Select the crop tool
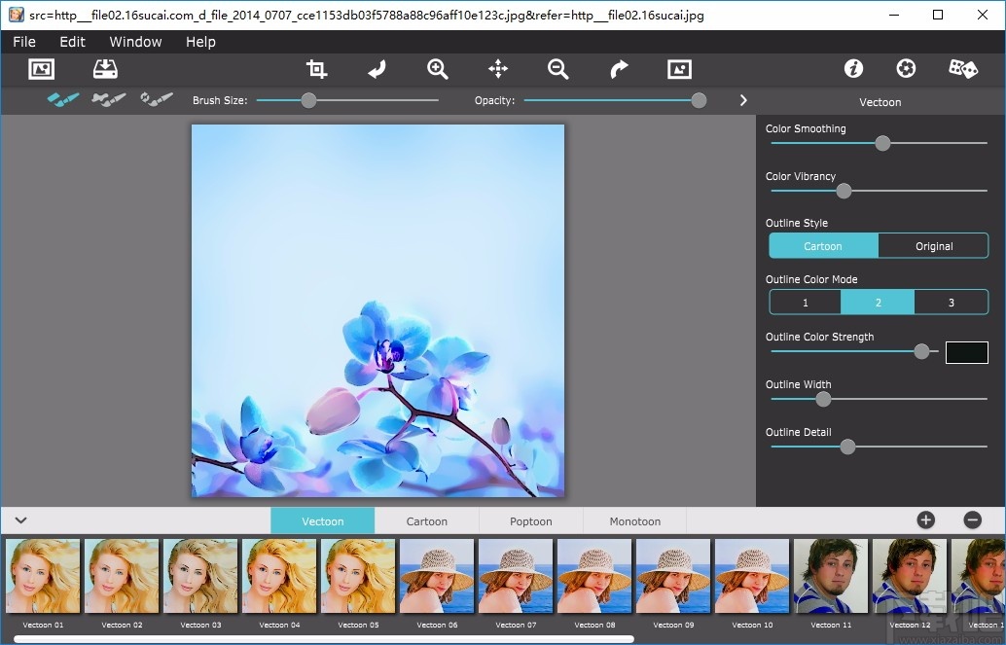Screen dimensions: 1006x645 316,69
